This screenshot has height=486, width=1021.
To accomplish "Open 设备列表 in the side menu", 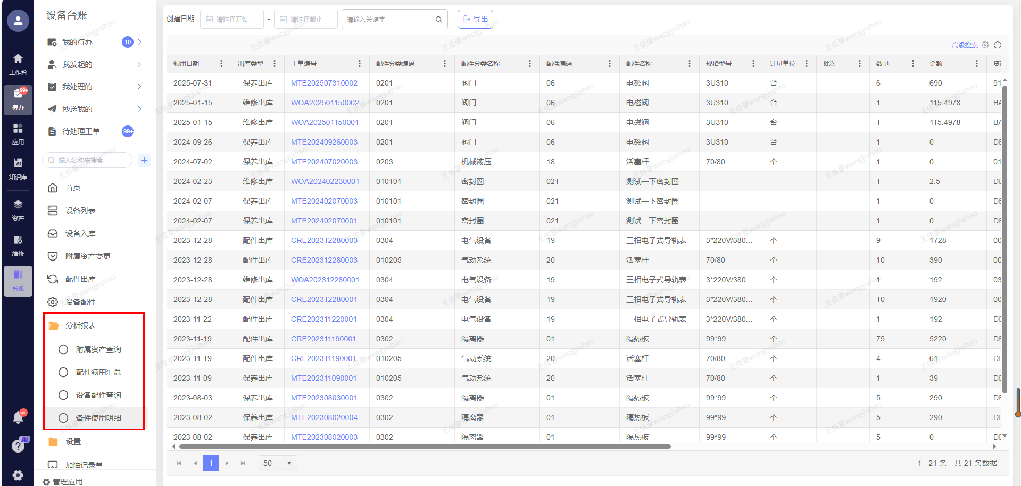I will (80, 211).
